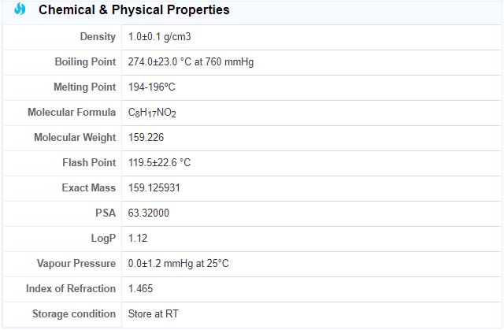This screenshot has width=504, height=330.
Task: Click the LogP value 1.12
Action: click(138, 239)
